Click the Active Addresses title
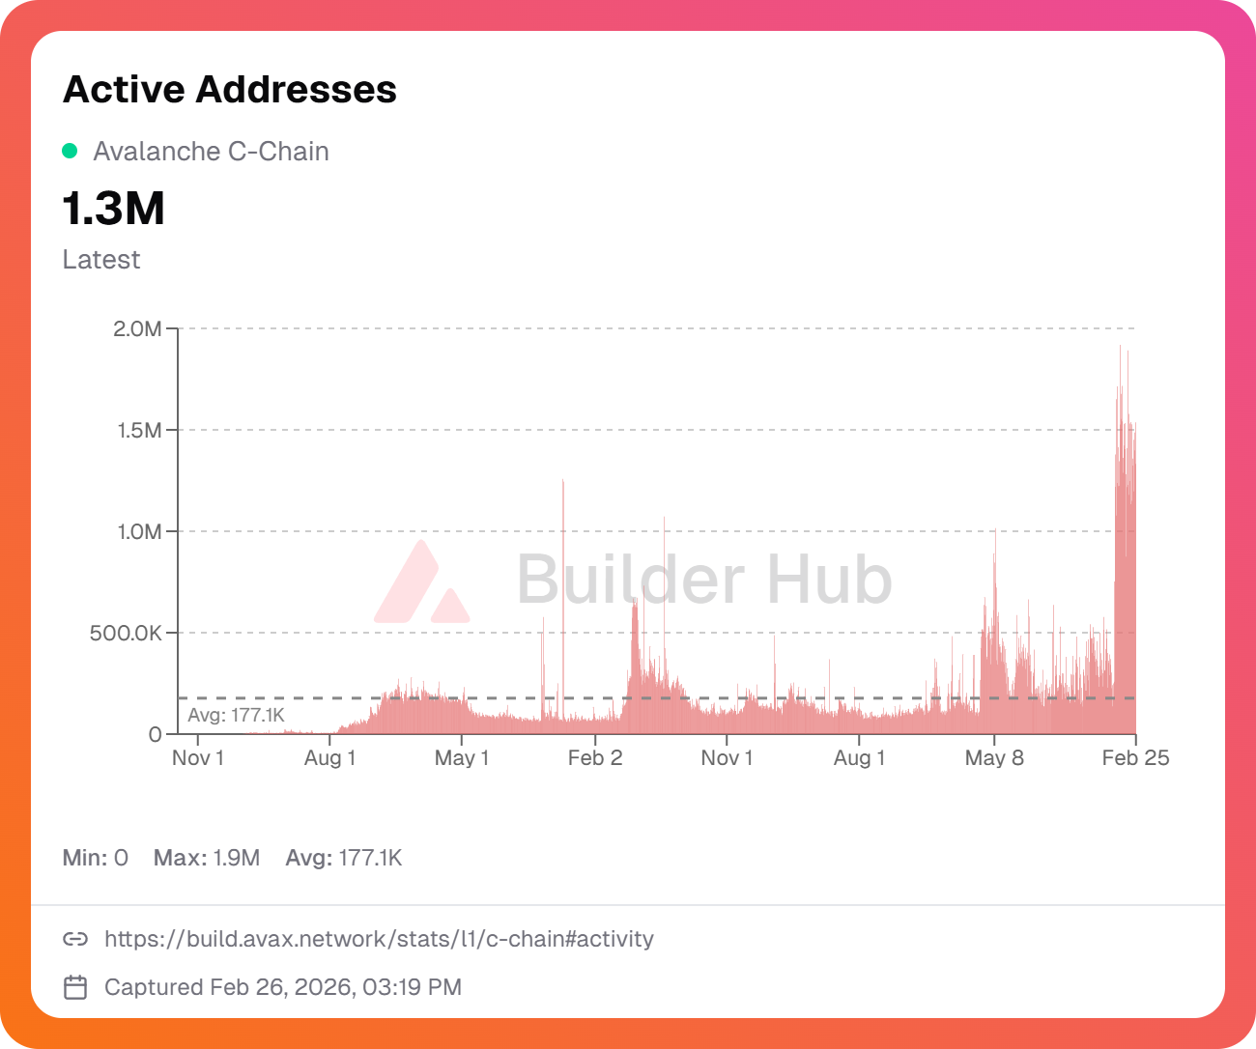 (x=229, y=89)
